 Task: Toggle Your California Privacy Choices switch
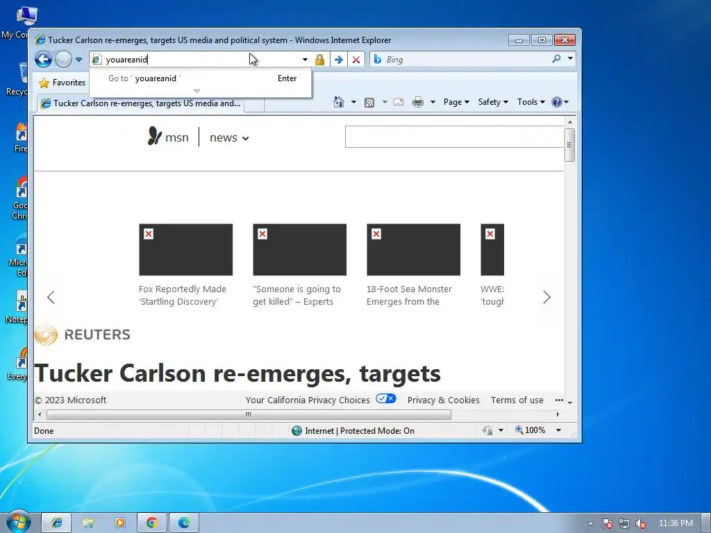click(386, 399)
